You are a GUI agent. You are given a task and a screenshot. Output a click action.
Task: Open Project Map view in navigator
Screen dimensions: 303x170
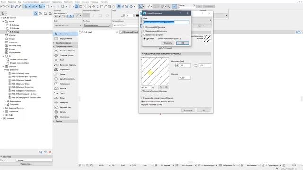tap(36, 14)
